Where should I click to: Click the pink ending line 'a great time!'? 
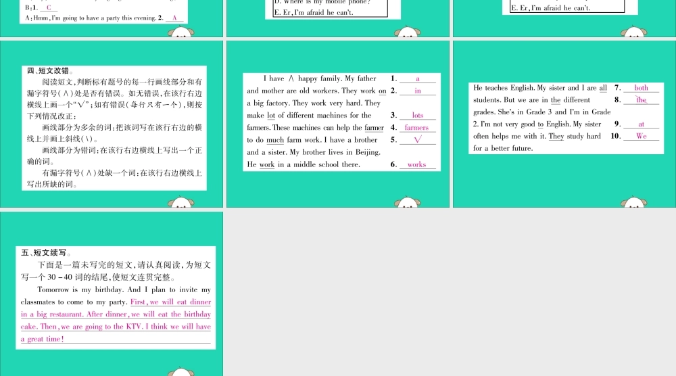click(x=42, y=339)
